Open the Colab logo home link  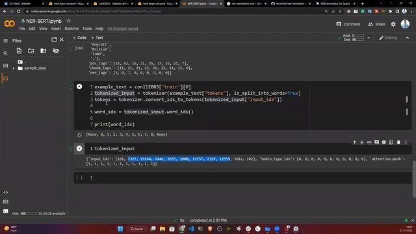(9, 24)
